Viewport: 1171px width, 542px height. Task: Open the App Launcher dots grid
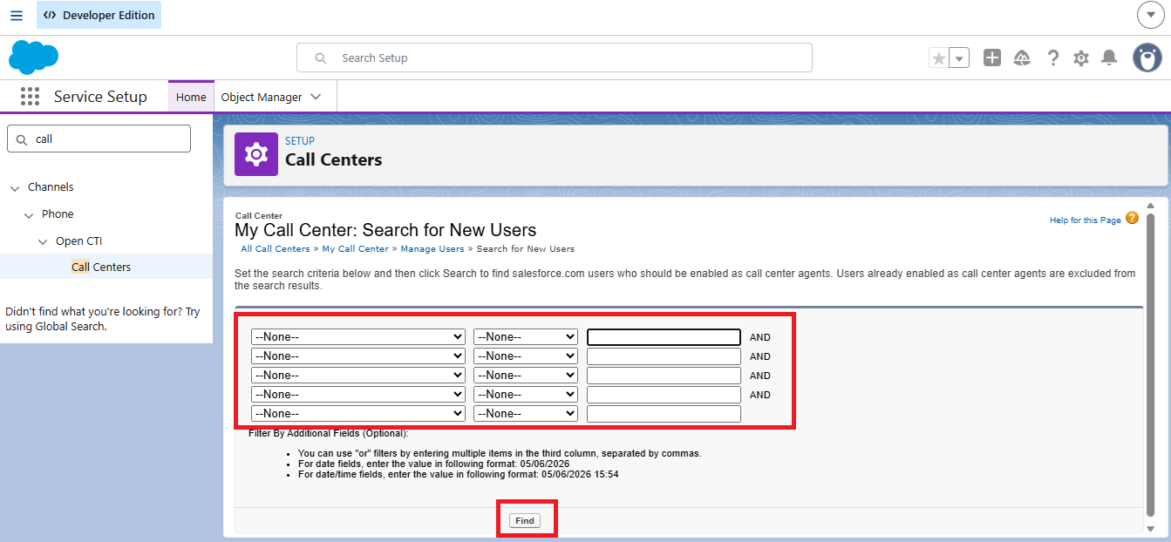pos(30,97)
